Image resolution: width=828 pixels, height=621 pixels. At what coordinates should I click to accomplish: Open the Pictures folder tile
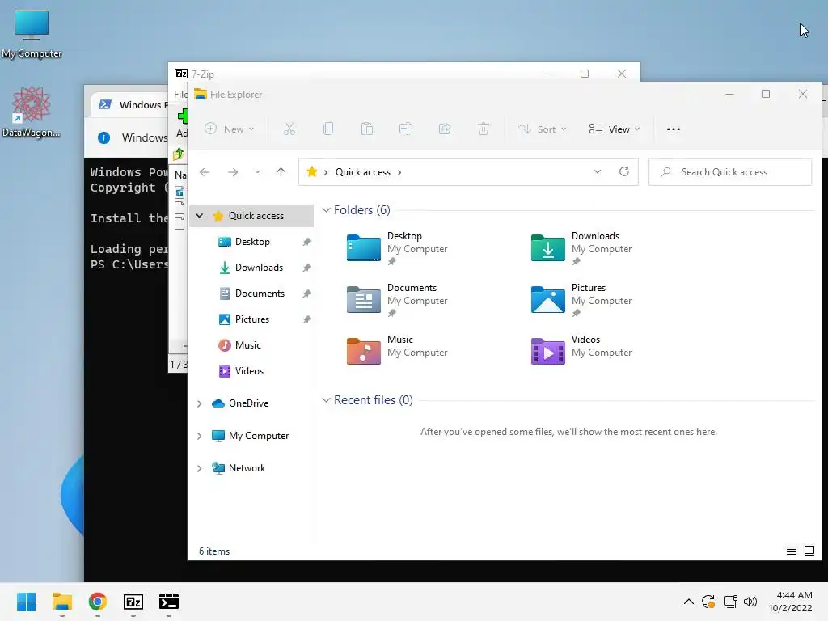(x=581, y=300)
